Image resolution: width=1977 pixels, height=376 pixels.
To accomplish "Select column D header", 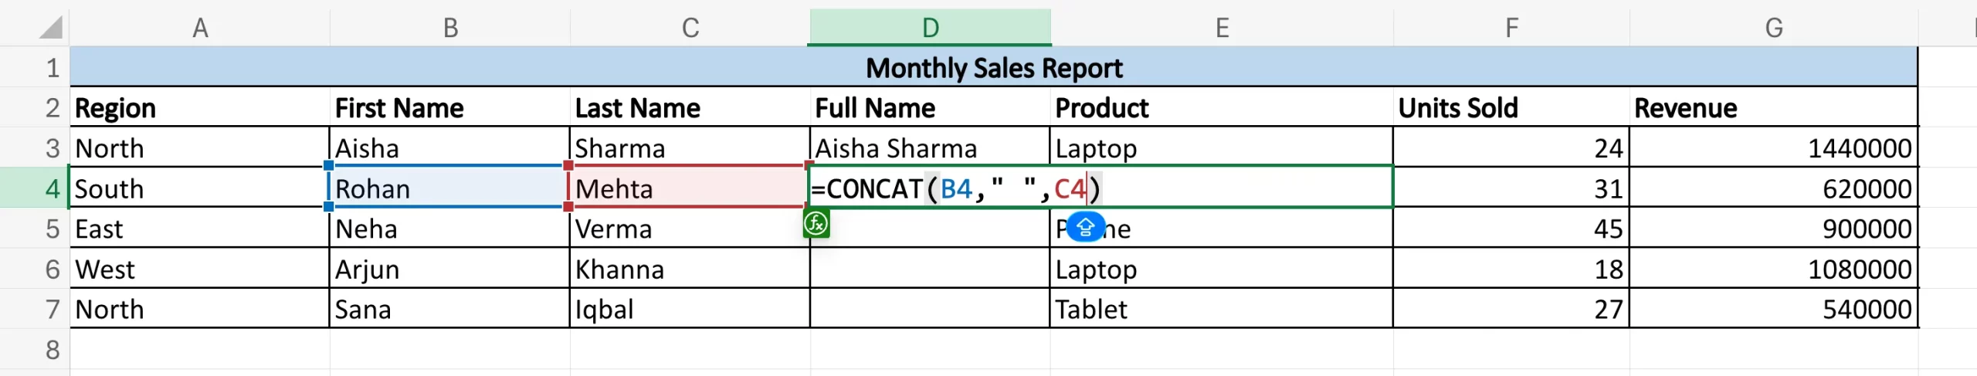I will [x=930, y=28].
